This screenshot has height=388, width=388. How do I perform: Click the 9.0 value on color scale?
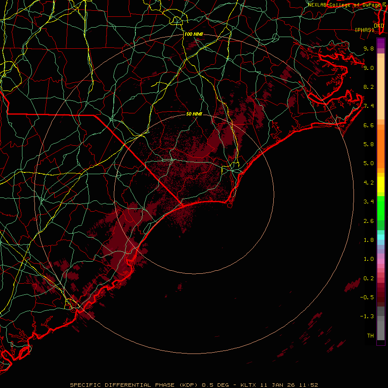click(x=369, y=68)
